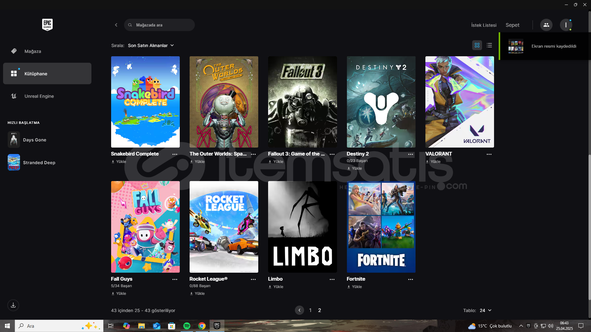Launch Stranded Deep from quick launch

click(x=47, y=163)
